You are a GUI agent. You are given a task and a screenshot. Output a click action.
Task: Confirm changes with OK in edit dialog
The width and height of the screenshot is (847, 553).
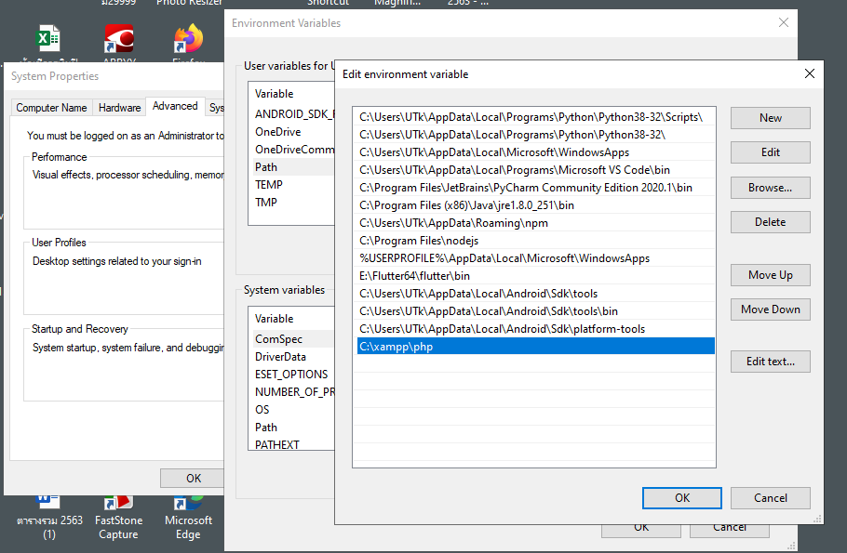click(x=681, y=498)
